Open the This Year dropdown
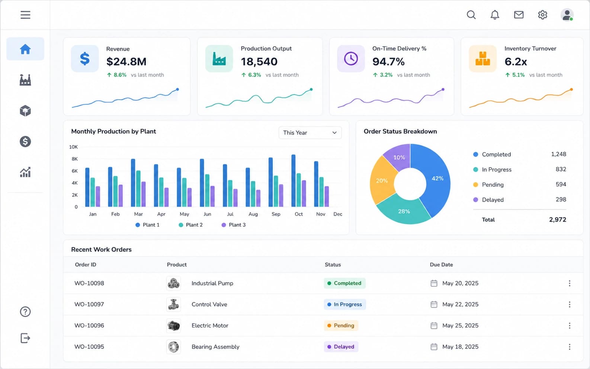Screen dimensions: 590x369 click(x=310, y=133)
